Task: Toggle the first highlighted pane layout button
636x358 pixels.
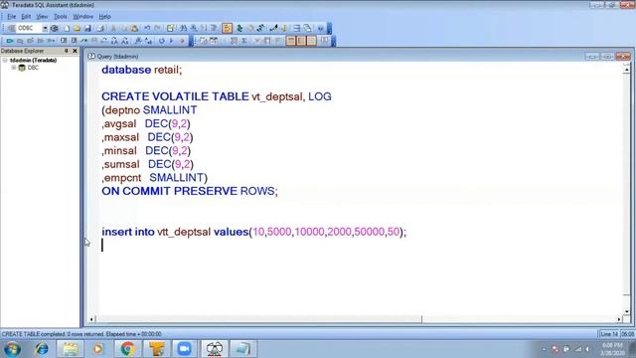Action: [x=291, y=41]
